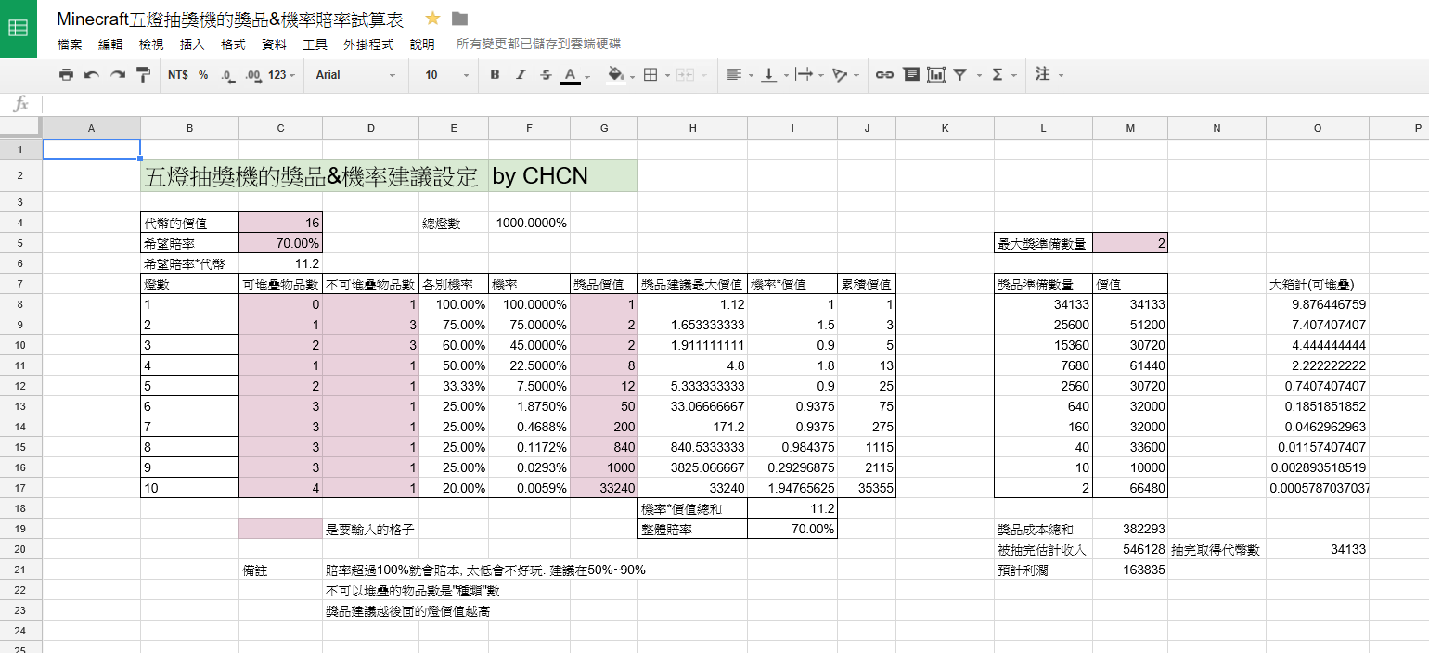Open the functions sigma menu
The height and width of the screenshot is (653, 1429).
coord(1003,75)
